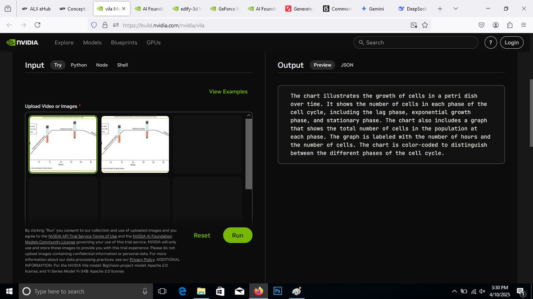Toggle the Preview output mode
This screenshot has height=299, width=533.
[322, 65]
